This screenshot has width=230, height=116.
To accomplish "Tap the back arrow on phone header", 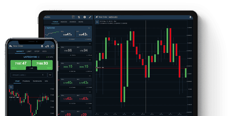I will pos(11,46).
